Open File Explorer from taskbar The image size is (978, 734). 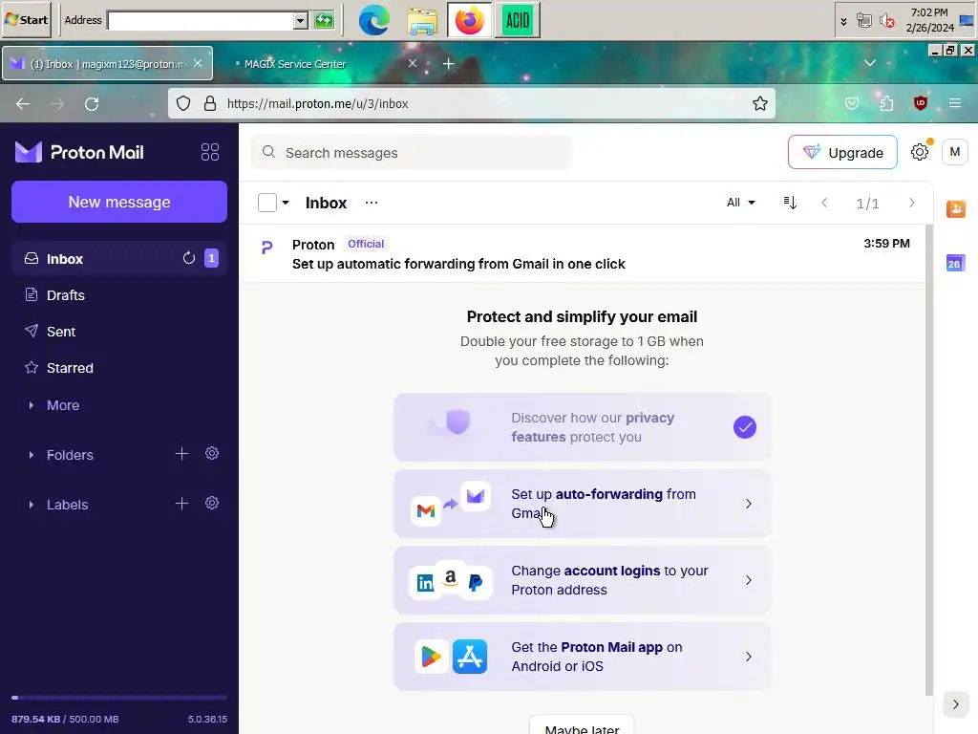422,20
